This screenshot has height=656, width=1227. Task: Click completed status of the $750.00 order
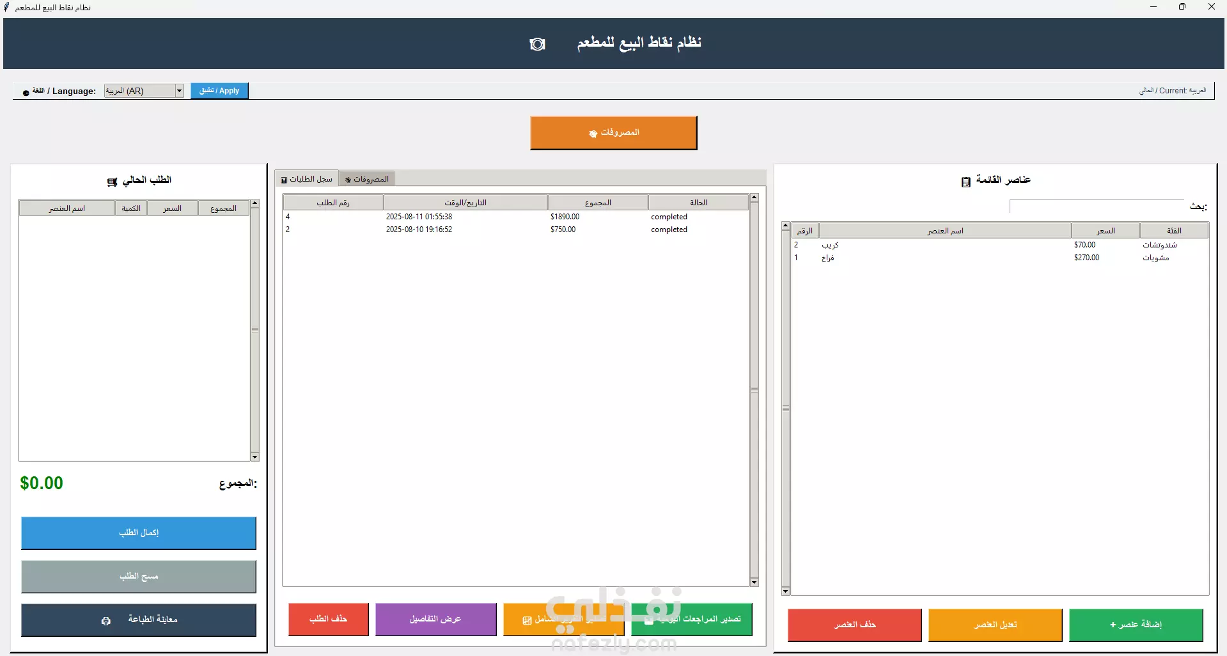pyautogui.click(x=669, y=230)
